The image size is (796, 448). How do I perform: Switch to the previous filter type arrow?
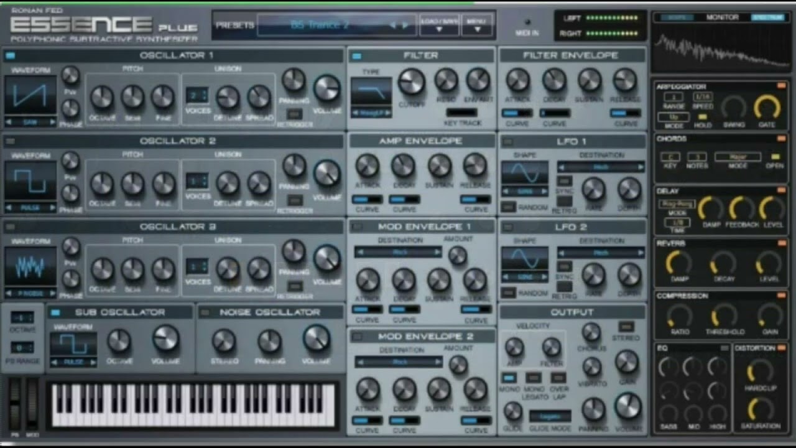click(x=355, y=113)
